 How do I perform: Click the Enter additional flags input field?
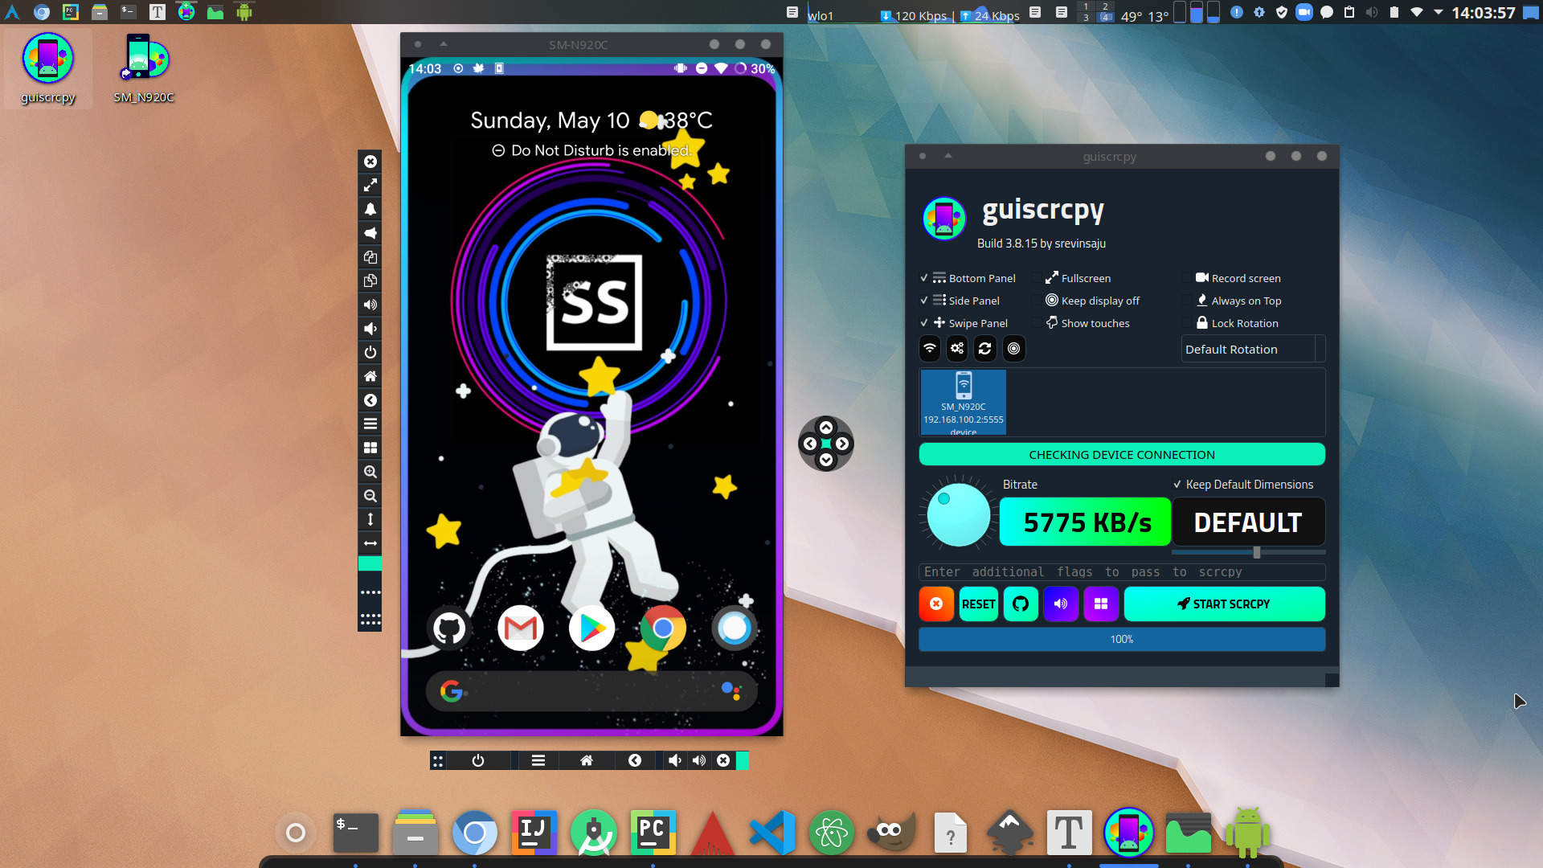tap(1121, 571)
